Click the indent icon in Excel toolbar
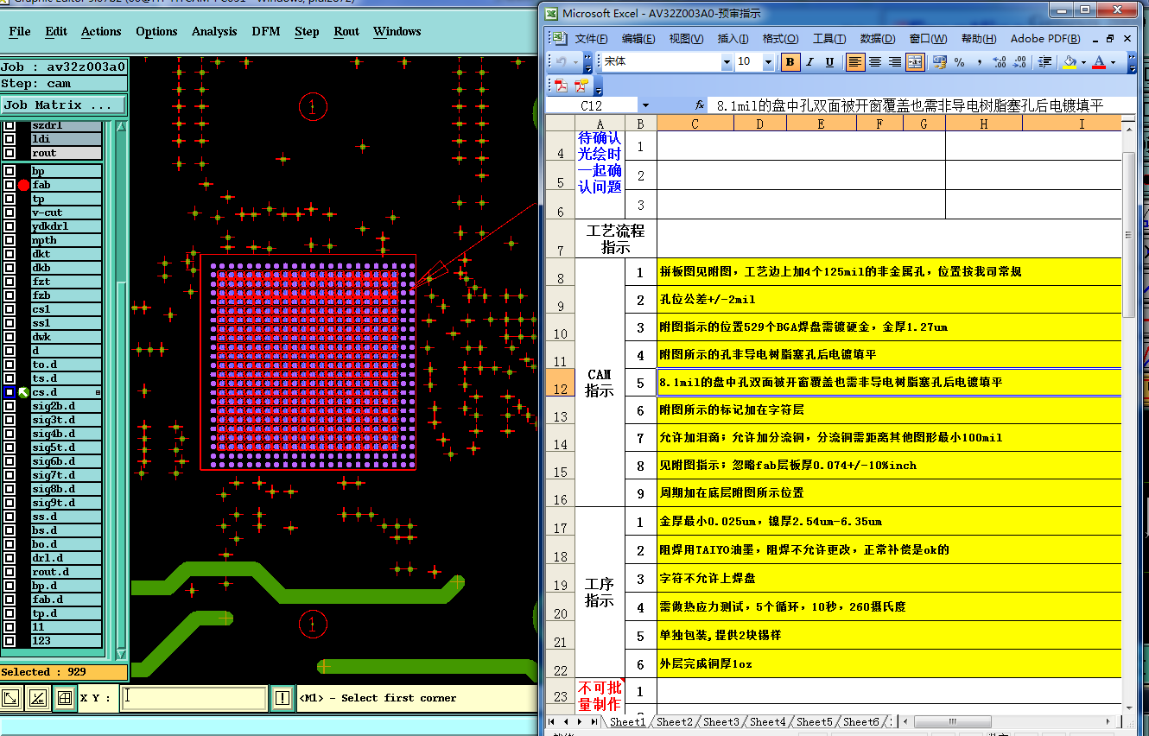 [x=1044, y=62]
